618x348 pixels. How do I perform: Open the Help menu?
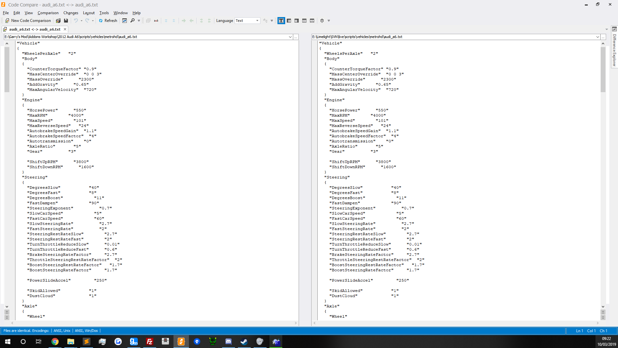click(x=136, y=13)
